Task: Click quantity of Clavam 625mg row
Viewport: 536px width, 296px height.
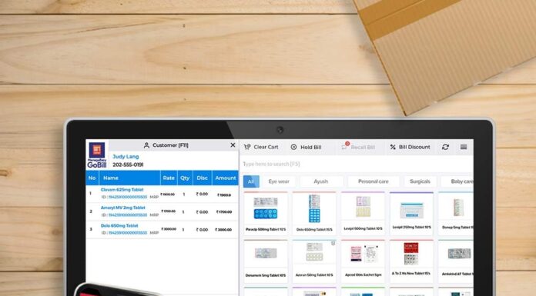Action: tap(184, 195)
